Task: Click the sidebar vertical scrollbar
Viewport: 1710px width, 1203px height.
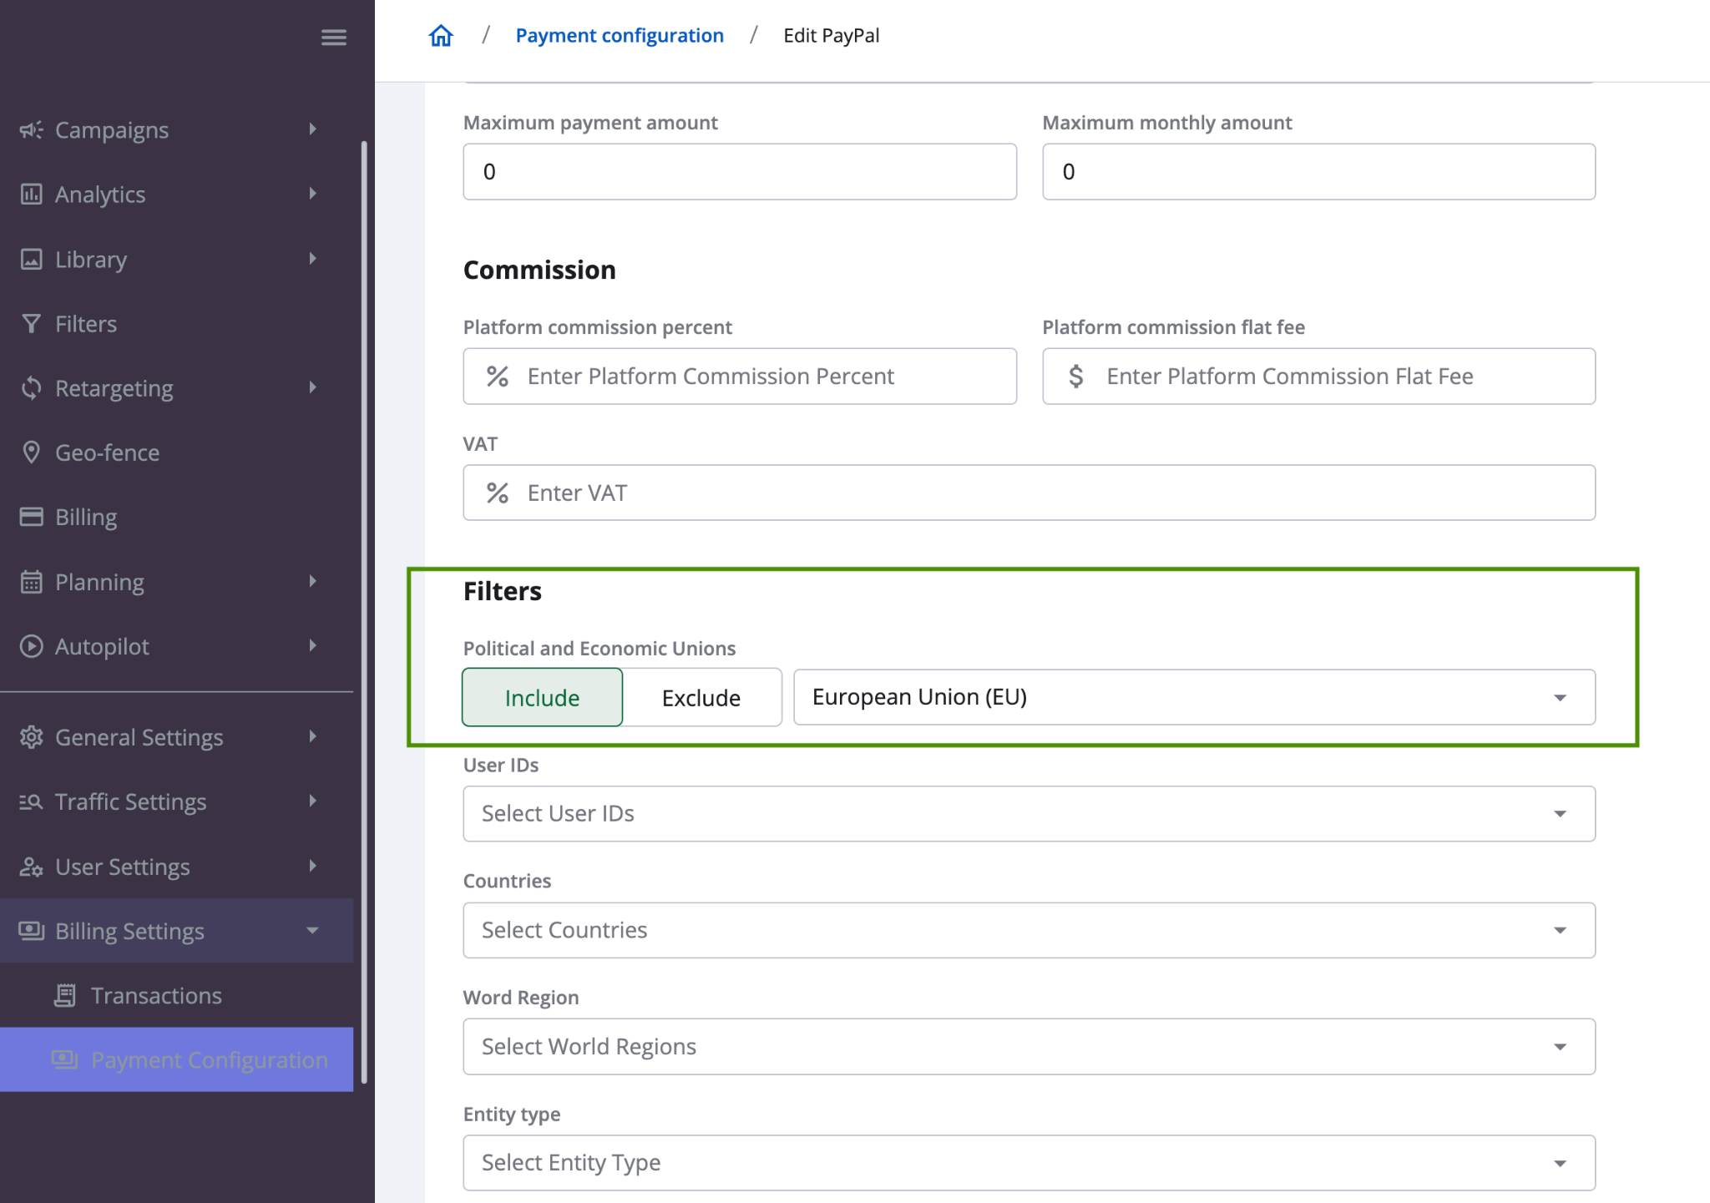Action: [364, 614]
